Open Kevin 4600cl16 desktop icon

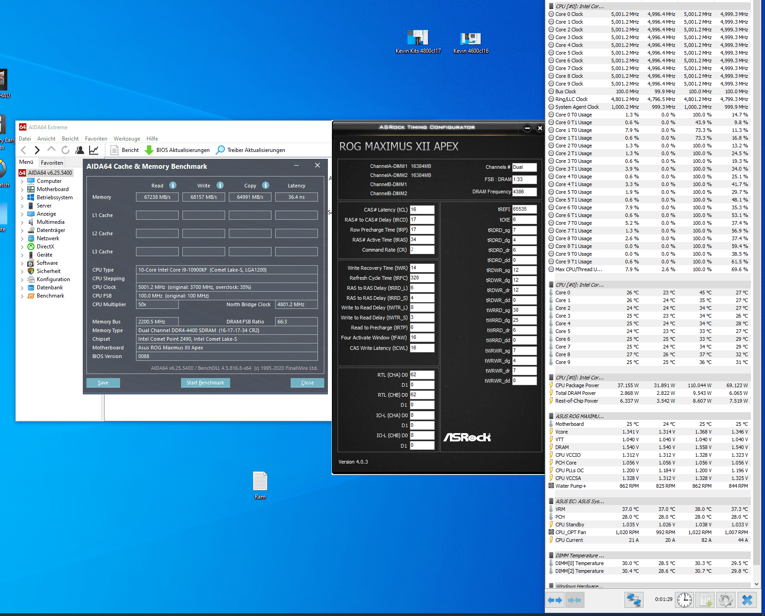click(x=471, y=42)
